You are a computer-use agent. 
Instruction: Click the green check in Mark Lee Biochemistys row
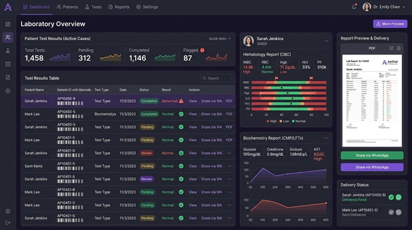click(x=181, y=114)
